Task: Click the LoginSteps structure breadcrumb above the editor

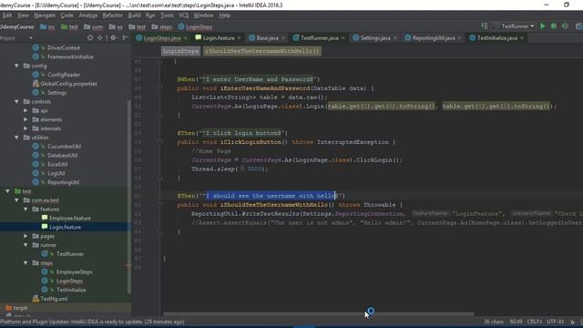Action: click(180, 51)
